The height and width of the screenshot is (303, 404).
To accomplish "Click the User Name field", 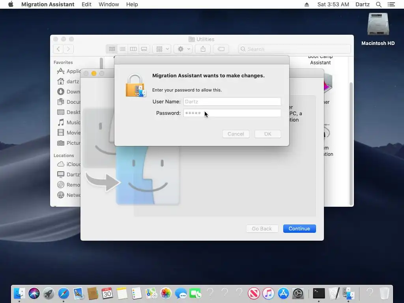I will pyautogui.click(x=232, y=101).
